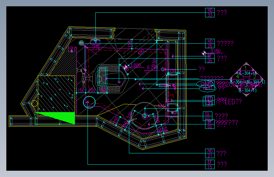Image resolution: width=274 pixels, height=177 pixels.
Task: Select the small yellow circle
Action: pos(34,104)
